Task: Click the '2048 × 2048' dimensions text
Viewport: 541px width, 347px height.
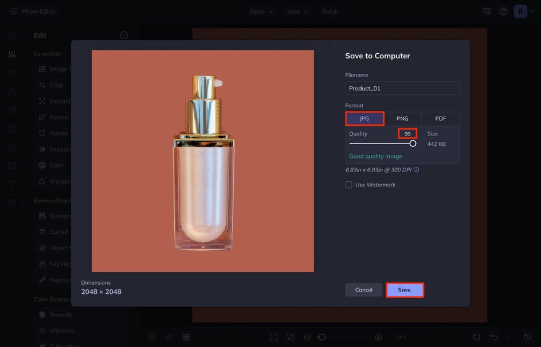Action: tap(101, 292)
